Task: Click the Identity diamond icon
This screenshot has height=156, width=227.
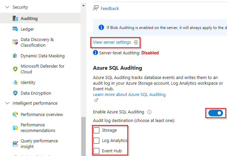Action: click(15, 82)
